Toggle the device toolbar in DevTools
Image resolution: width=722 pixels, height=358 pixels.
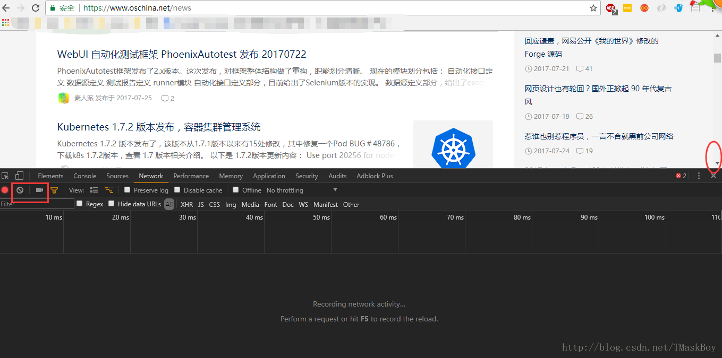click(19, 176)
